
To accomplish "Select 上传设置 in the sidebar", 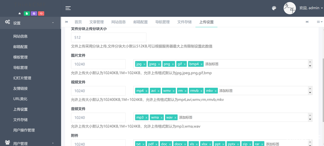I will tap(20, 109).
